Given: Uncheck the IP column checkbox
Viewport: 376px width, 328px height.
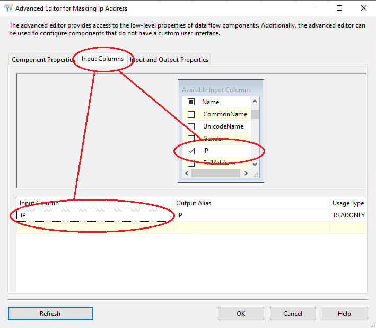Looking at the screenshot, I should click(x=191, y=151).
